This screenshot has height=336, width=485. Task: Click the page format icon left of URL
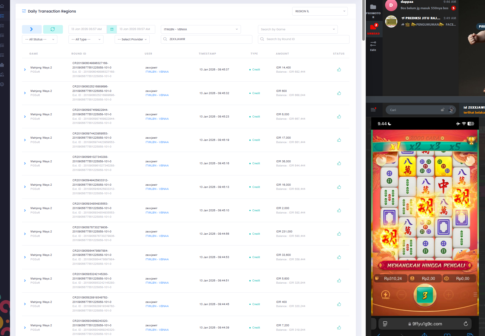(x=385, y=324)
